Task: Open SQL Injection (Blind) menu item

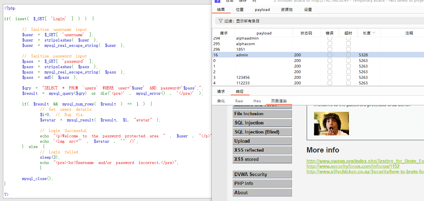Action: pyautogui.click(x=262, y=132)
